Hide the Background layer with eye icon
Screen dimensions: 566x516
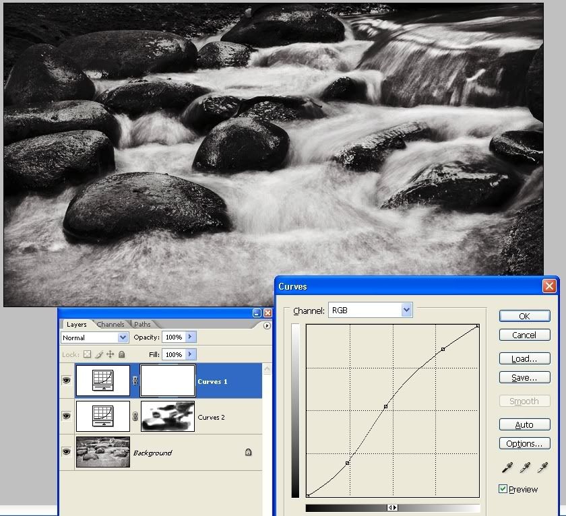coord(67,452)
